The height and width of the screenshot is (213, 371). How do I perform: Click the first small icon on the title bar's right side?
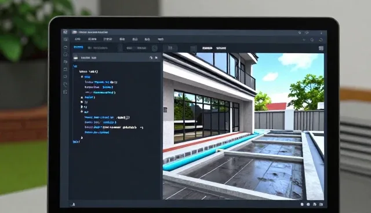300,32
